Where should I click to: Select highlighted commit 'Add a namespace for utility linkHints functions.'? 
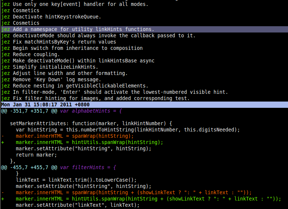144,29
